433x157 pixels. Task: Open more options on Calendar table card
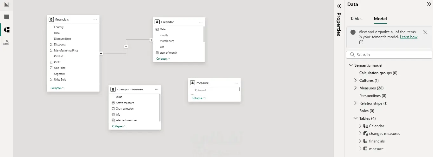[x=201, y=22]
